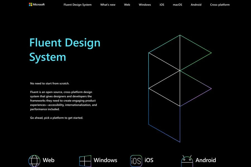Click the Microsoft wordmark next to the logo

pyautogui.click(x=39, y=4)
